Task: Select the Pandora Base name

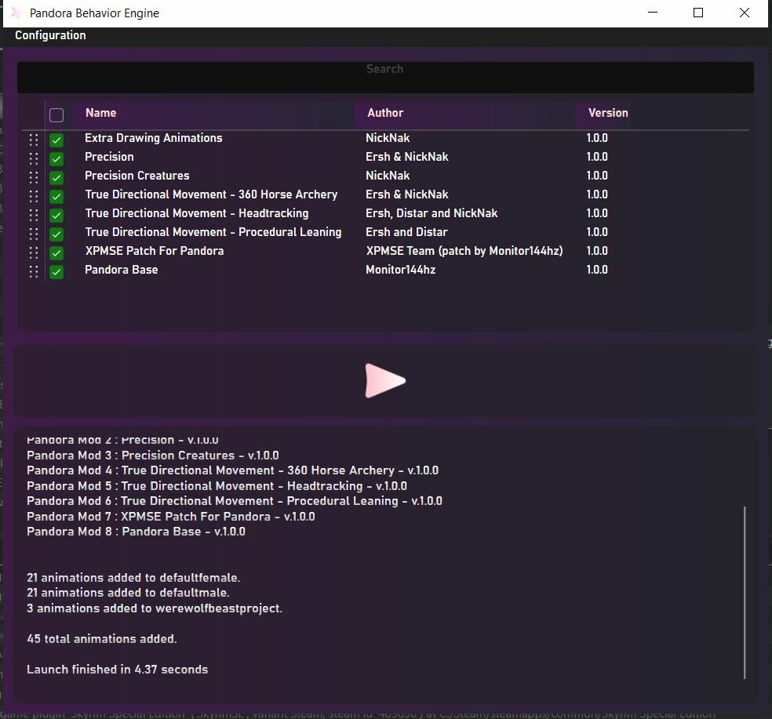Action: tap(121, 270)
